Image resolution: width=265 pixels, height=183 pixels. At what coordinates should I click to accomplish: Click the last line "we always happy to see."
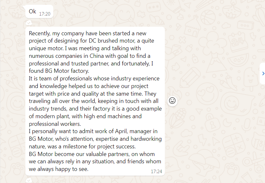(x=59, y=169)
